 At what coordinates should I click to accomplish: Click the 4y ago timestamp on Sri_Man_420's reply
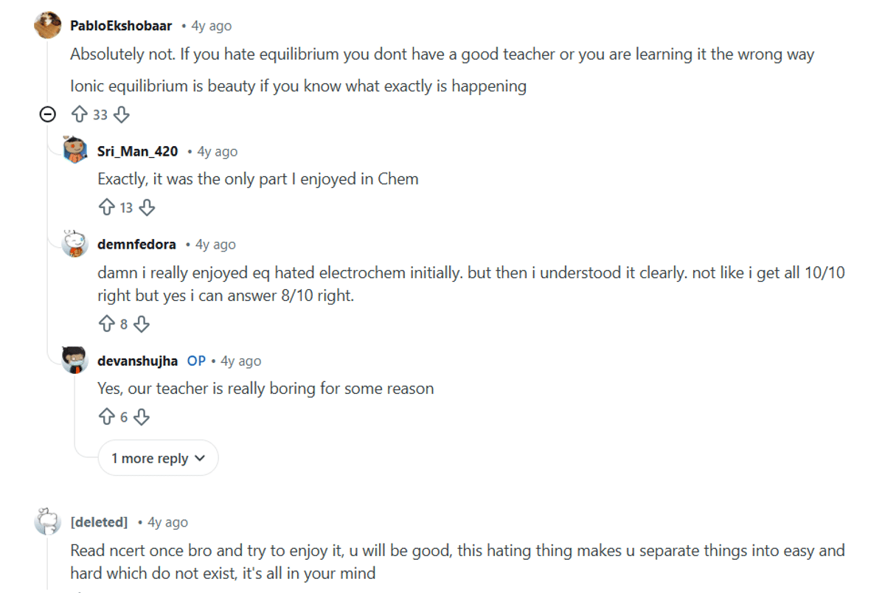[x=217, y=151]
